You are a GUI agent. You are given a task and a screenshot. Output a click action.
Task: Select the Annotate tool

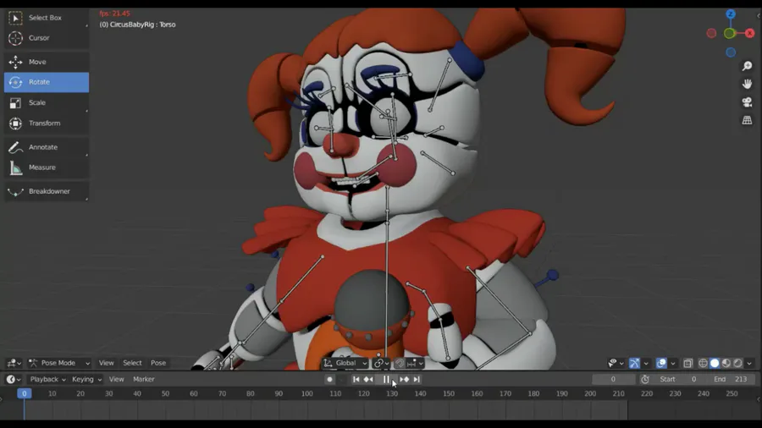click(x=47, y=147)
